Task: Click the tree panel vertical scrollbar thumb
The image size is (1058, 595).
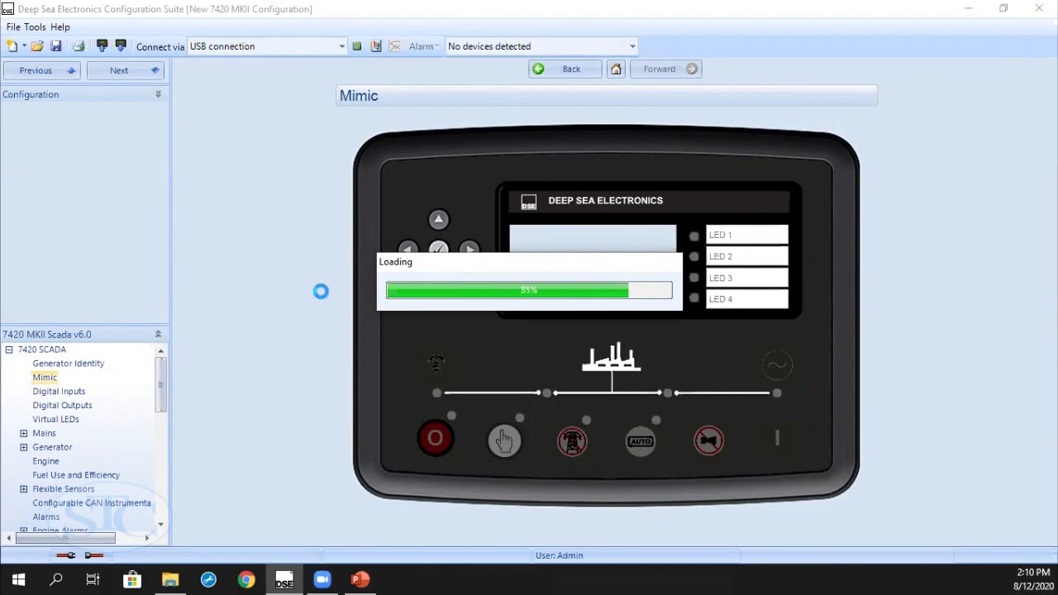Action: pyautogui.click(x=160, y=385)
